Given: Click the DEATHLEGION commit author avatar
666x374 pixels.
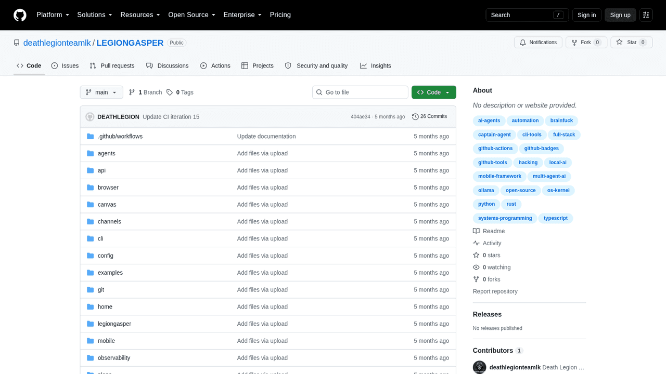Looking at the screenshot, I should click(90, 117).
